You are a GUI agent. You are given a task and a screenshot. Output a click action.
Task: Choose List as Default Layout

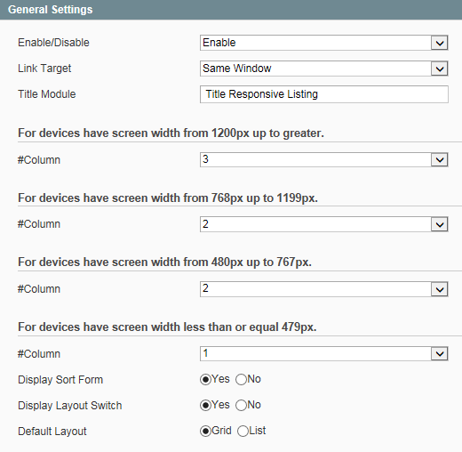[x=243, y=431]
